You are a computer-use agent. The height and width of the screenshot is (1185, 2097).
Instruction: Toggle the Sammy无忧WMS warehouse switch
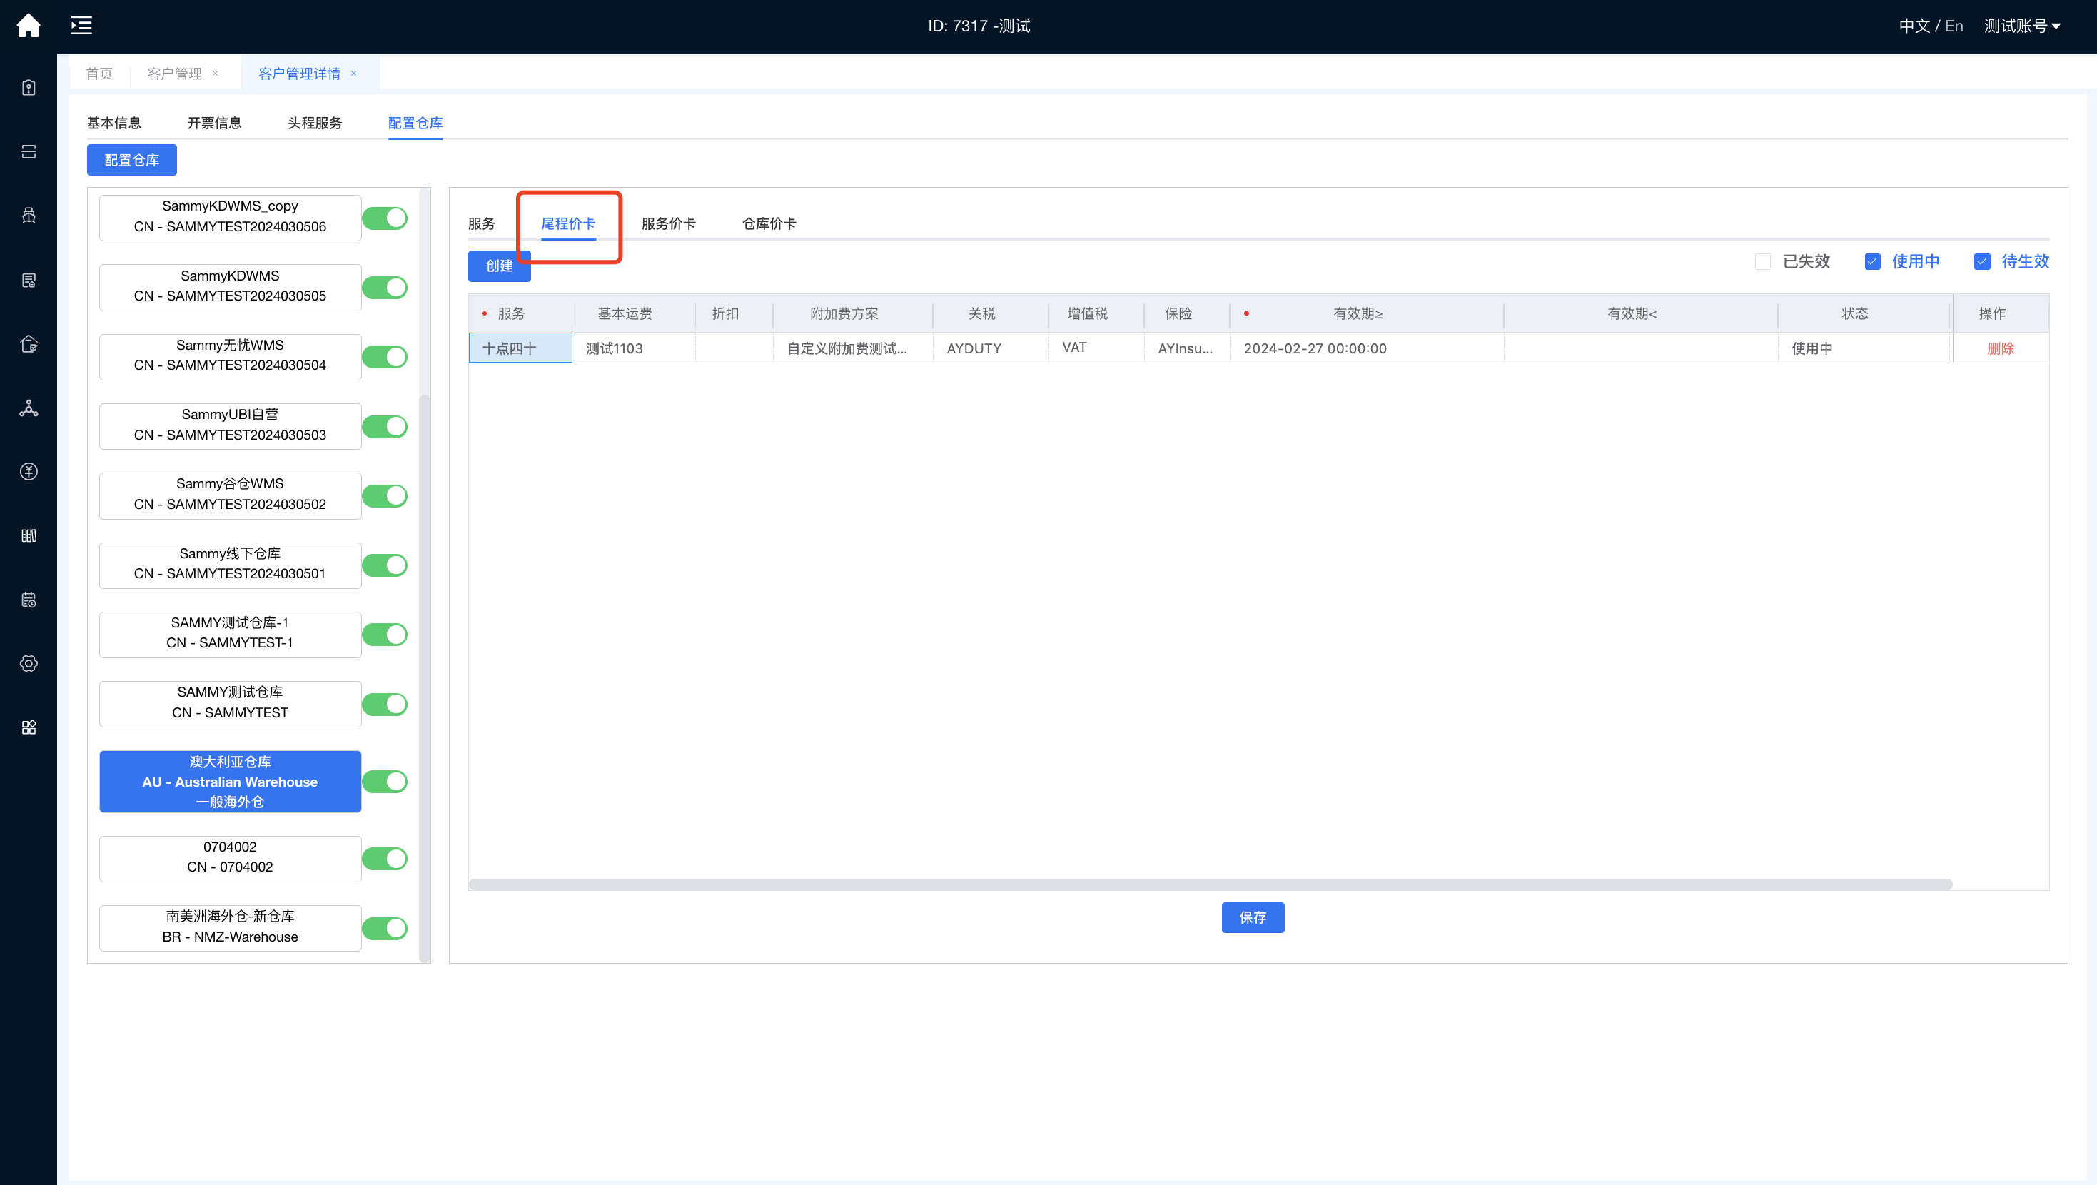(384, 357)
